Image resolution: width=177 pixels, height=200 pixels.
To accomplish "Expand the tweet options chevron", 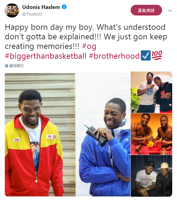I will click(x=170, y=11).
